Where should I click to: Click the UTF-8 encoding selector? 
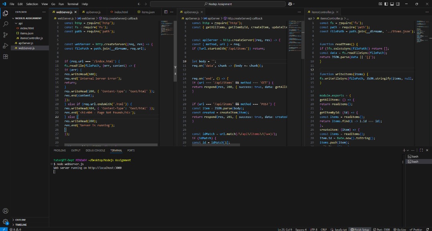tap(314, 229)
